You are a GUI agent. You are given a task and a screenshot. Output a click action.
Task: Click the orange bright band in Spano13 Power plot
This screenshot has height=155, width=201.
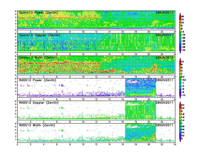59,18
